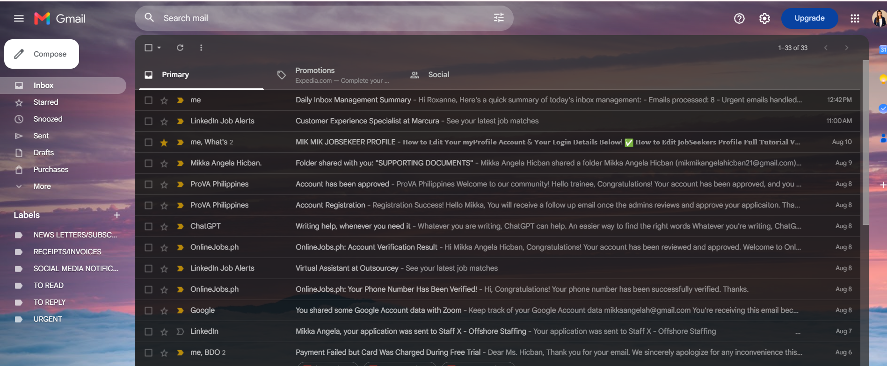Open the Support help icon
The width and height of the screenshot is (887, 366).
pyautogui.click(x=739, y=19)
